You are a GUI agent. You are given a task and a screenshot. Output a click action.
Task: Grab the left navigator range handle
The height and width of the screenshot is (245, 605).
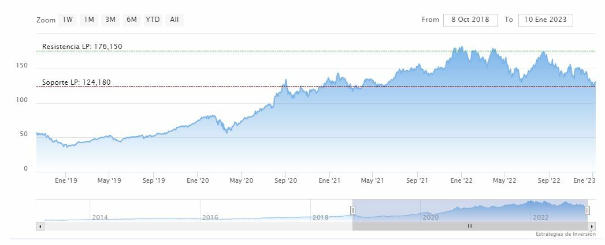pyautogui.click(x=352, y=210)
